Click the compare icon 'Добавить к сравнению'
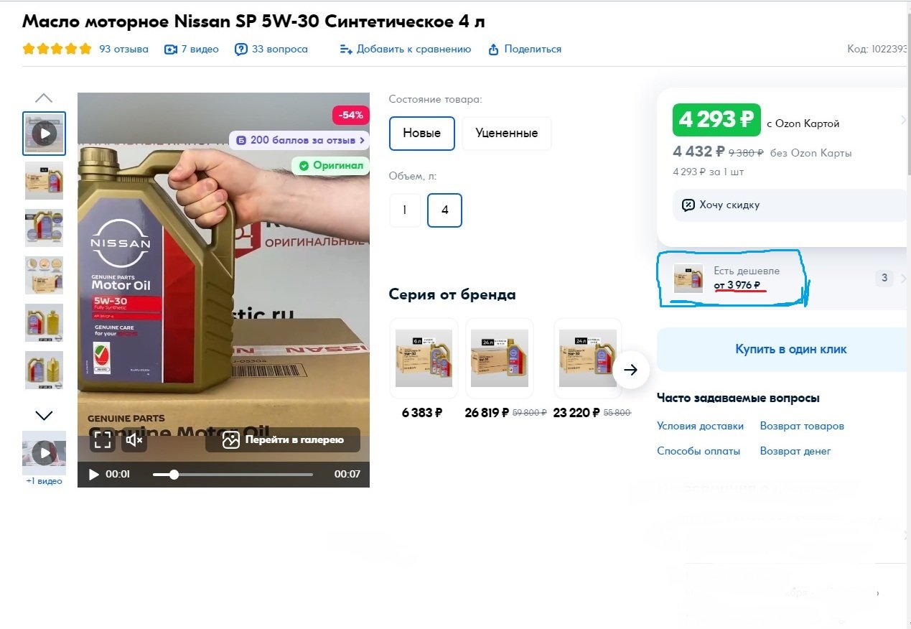 coord(346,50)
